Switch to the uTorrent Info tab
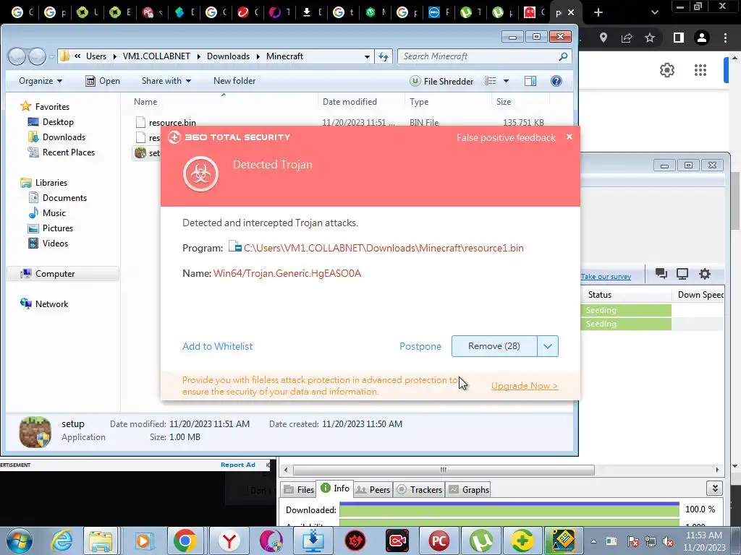The height and width of the screenshot is (555, 741). (x=335, y=489)
